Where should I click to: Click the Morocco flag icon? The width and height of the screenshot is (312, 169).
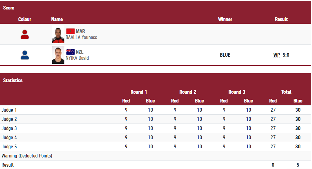coord(70,31)
